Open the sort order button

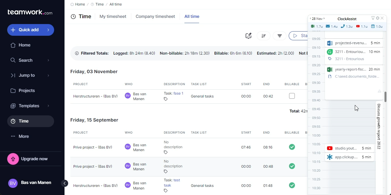264,36
